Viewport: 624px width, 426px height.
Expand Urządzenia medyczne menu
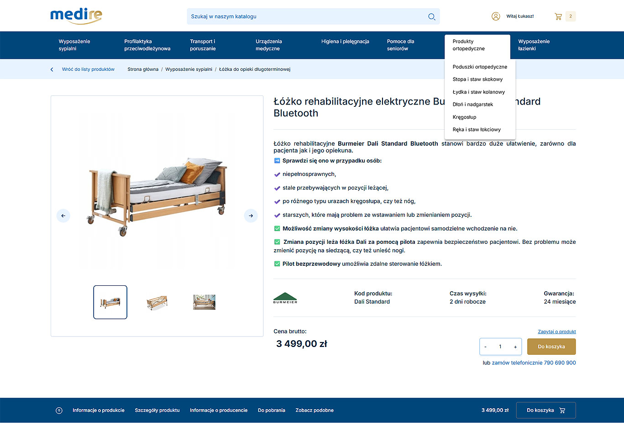269,45
